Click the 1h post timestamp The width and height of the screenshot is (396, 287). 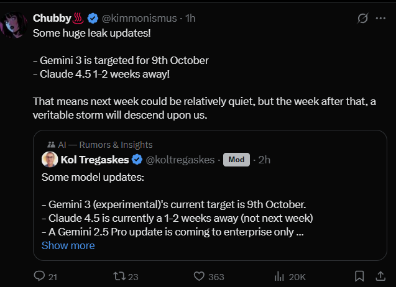pos(189,19)
